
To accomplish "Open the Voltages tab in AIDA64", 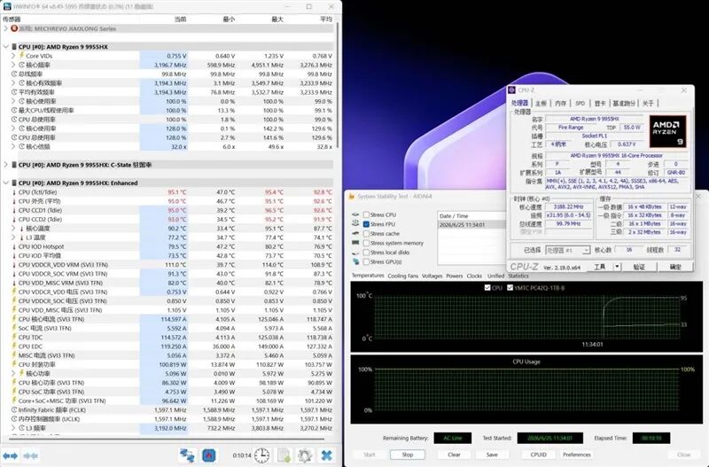I will click(432, 276).
